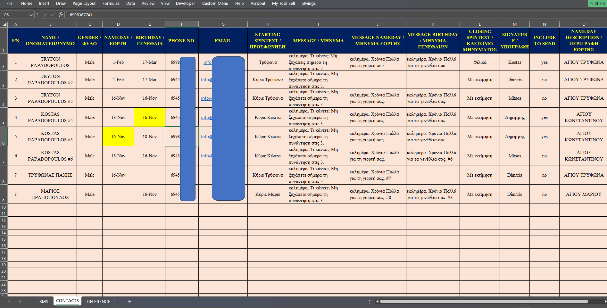Expand the Name Box dropdown

[31, 15]
